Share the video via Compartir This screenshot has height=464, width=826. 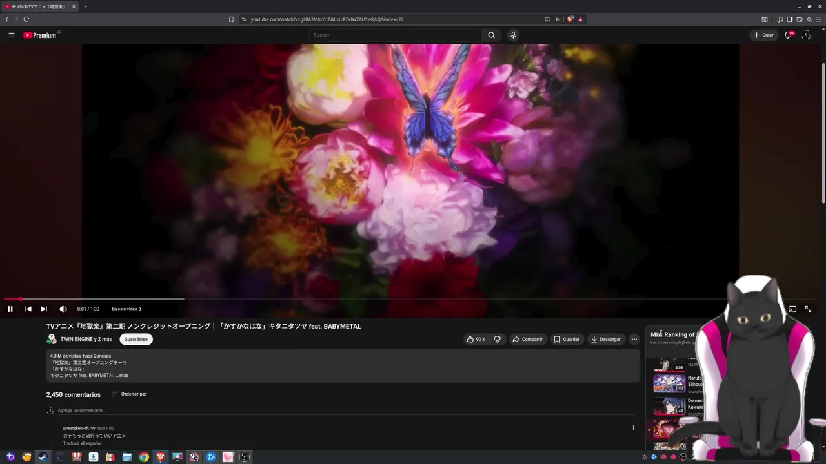(527, 339)
